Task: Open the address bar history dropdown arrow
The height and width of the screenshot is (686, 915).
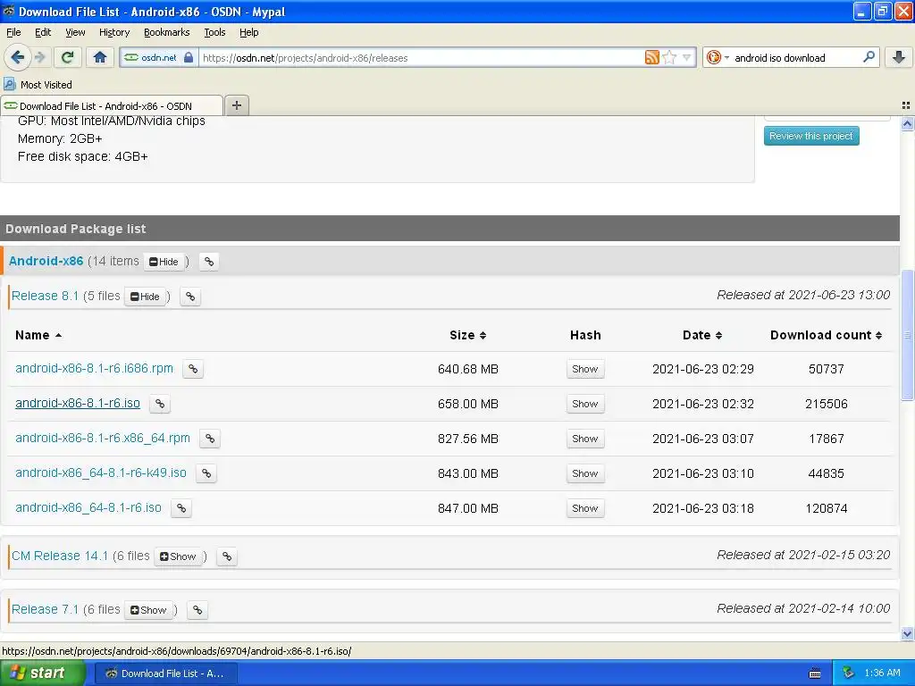Action: 687,57
